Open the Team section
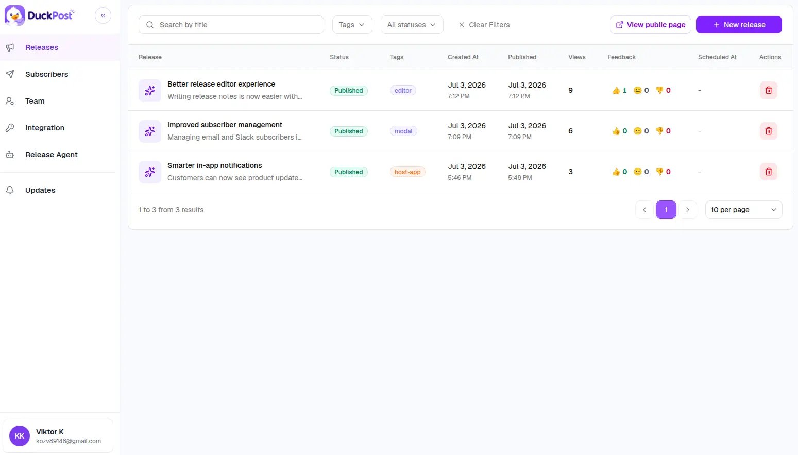 [x=60, y=101]
